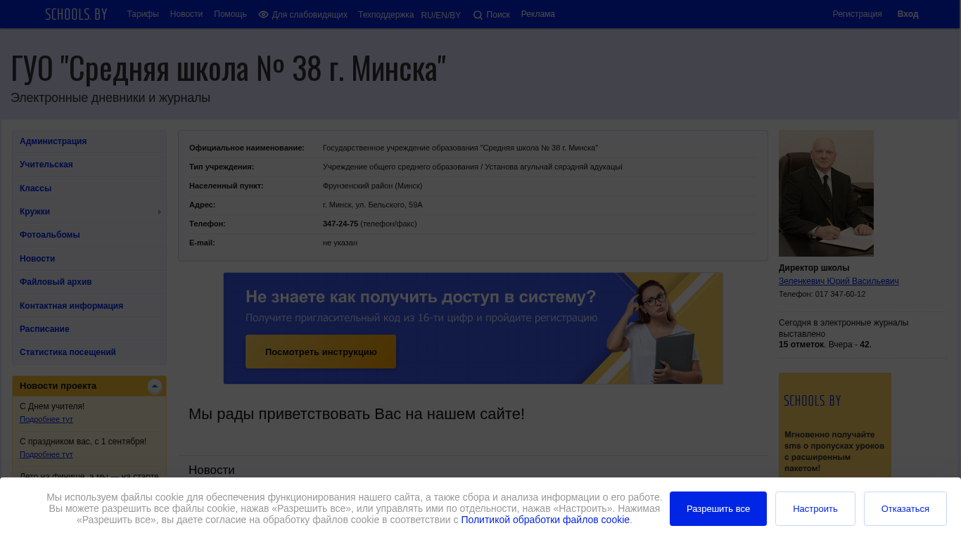Screen dimensions: 961x540
Task: Click the Посмотреть инструкцию button
Action: (x=321, y=352)
